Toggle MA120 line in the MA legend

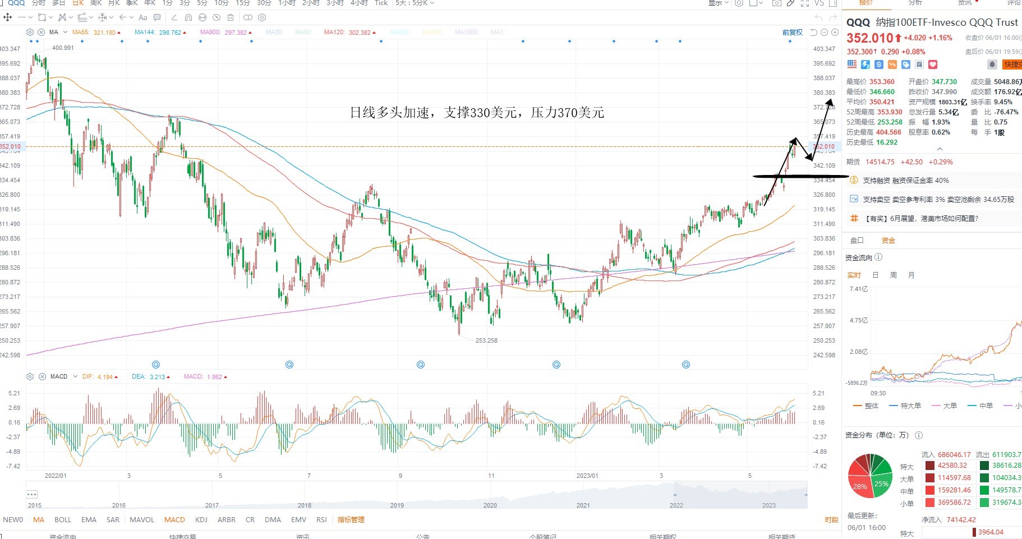(350, 32)
